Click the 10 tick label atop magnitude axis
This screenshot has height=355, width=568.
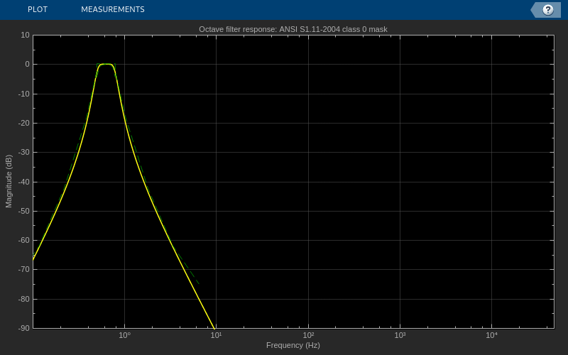tap(26, 35)
